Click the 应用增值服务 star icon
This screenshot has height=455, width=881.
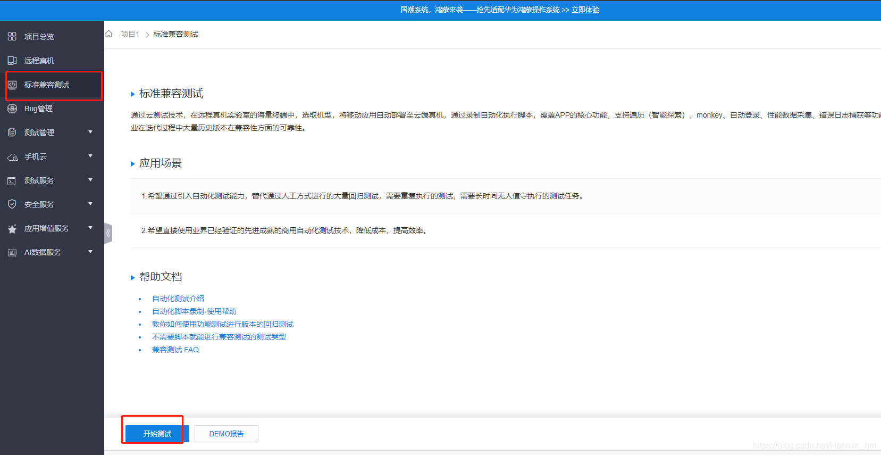12,229
